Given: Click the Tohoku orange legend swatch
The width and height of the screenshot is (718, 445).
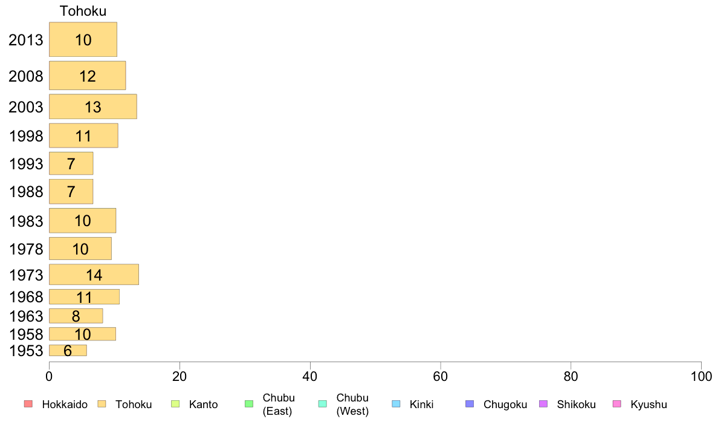Looking at the screenshot, I should [x=102, y=404].
